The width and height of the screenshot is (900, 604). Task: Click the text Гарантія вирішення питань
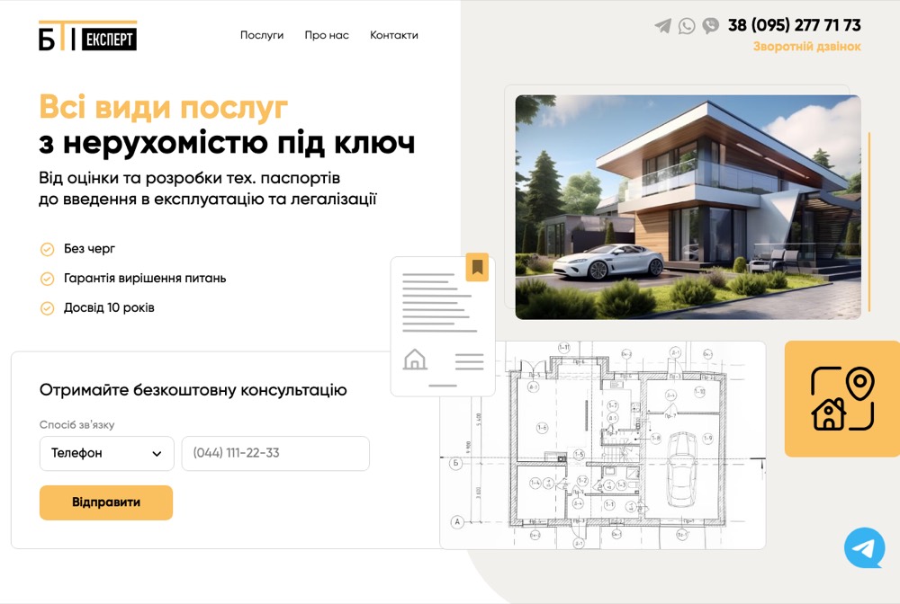click(145, 279)
